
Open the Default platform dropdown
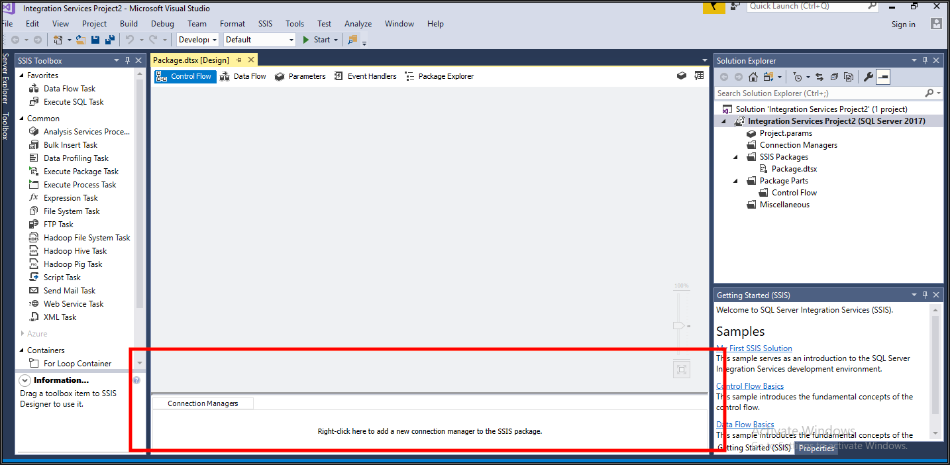tap(260, 40)
